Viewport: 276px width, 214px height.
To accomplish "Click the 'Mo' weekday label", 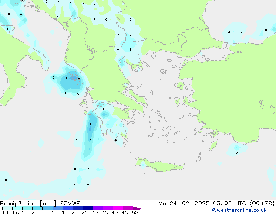I will 162,204.
